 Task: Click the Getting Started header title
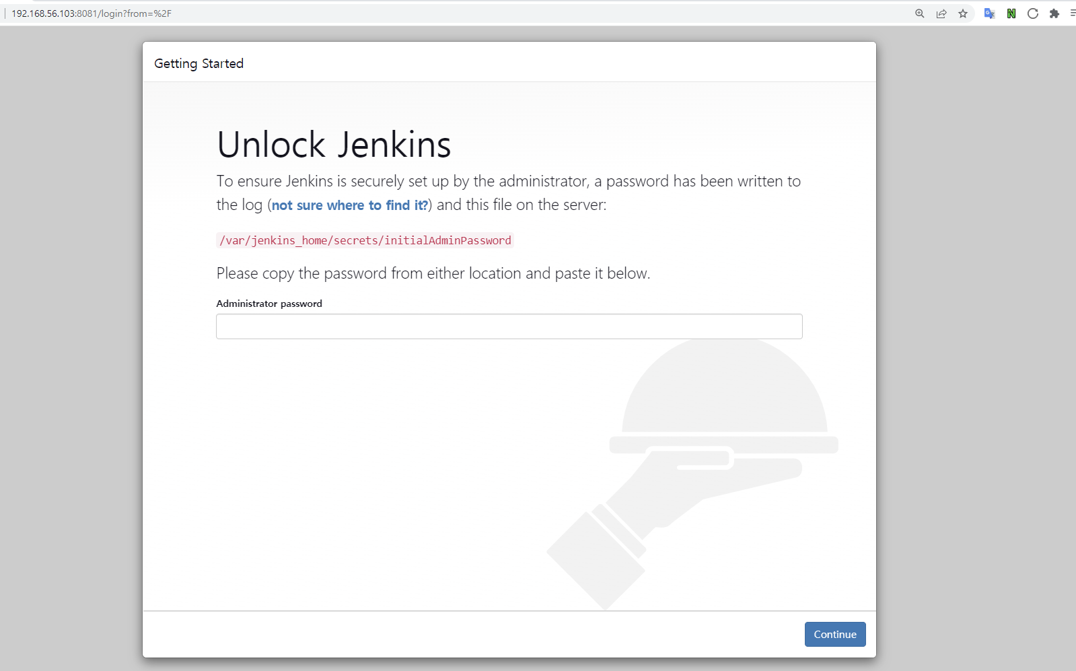pos(199,63)
